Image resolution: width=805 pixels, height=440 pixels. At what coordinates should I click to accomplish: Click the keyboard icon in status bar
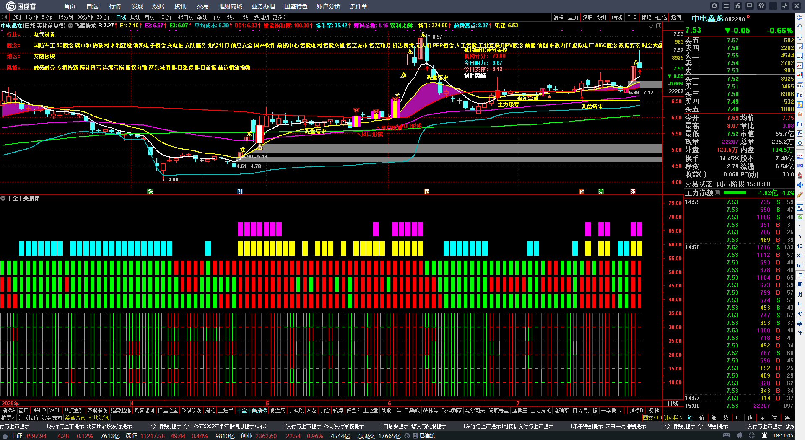click(x=727, y=436)
